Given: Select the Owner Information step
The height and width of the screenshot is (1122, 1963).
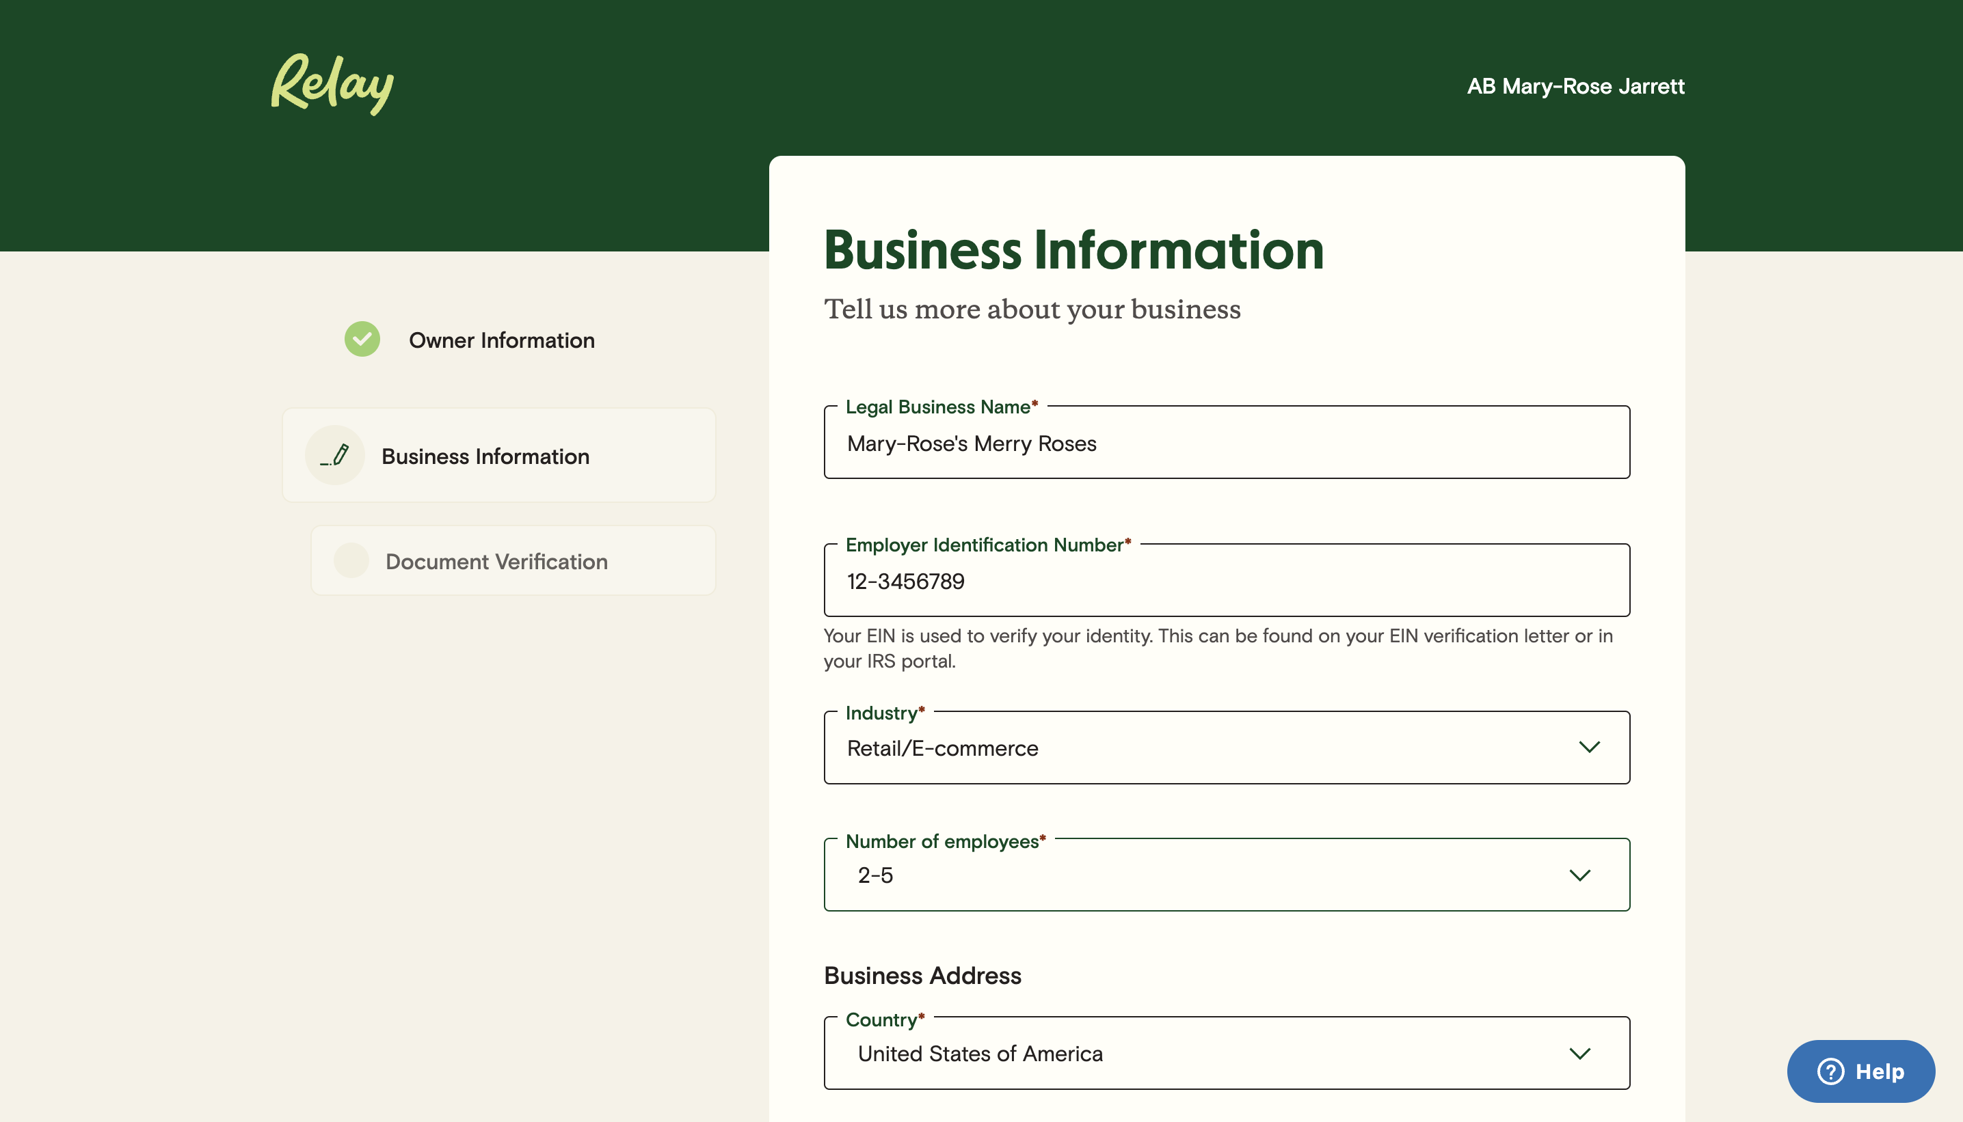Looking at the screenshot, I should tap(501, 340).
